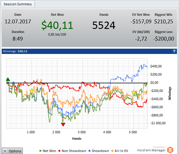Click the Options button label
179x154 pixels.
click(15, 151)
